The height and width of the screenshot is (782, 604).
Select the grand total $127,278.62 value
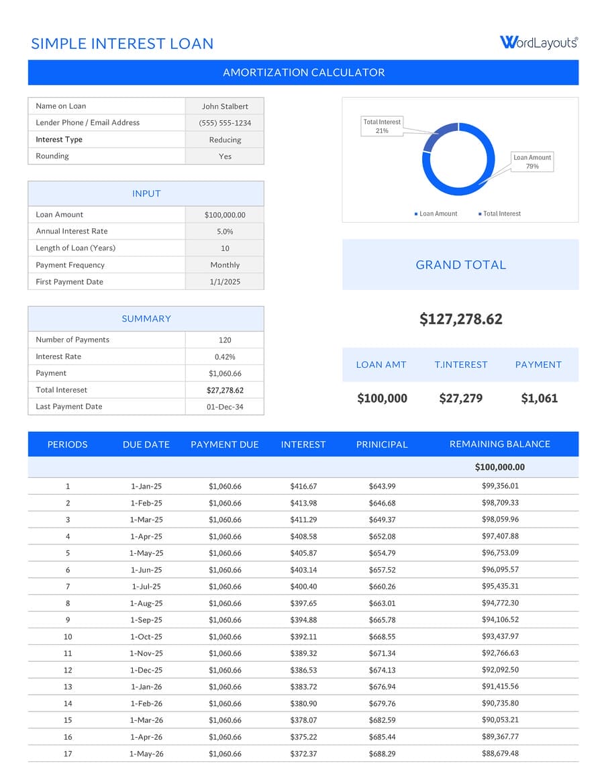pyautogui.click(x=460, y=319)
